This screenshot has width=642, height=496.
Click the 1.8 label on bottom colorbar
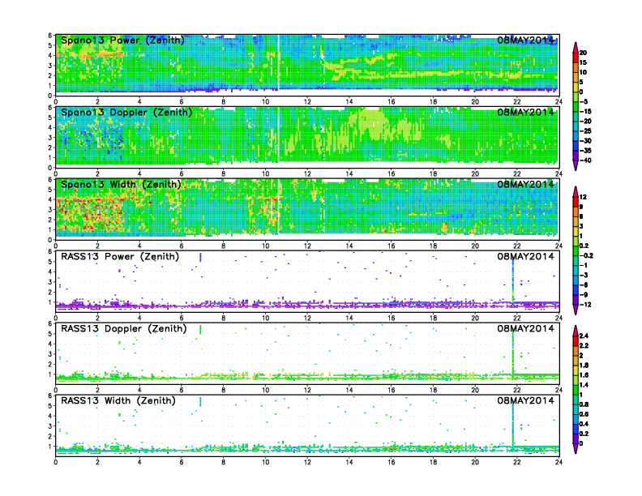584,365
